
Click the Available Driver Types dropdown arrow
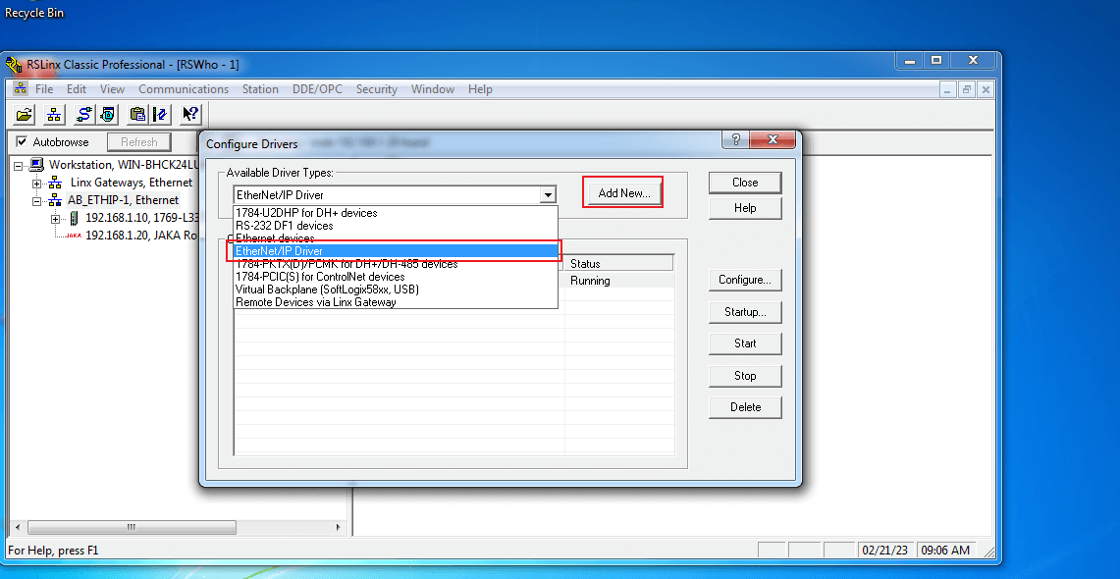549,195
